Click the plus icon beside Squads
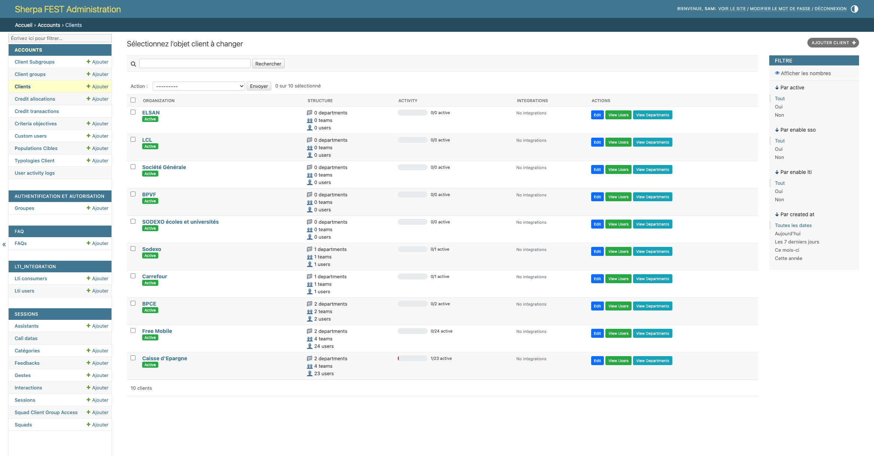Image resolution: width=874 pixels, height=456 pixels. point(88,425)
